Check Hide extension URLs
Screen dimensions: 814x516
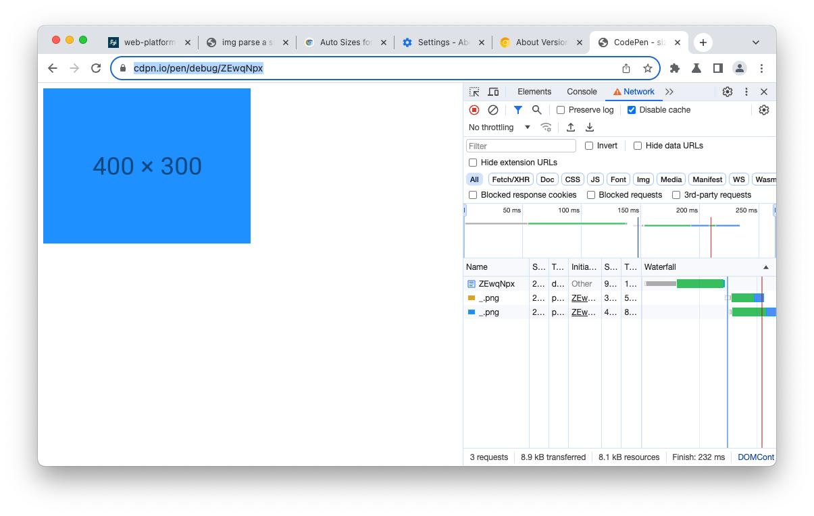pyautogui.click(x=472, y=162)
